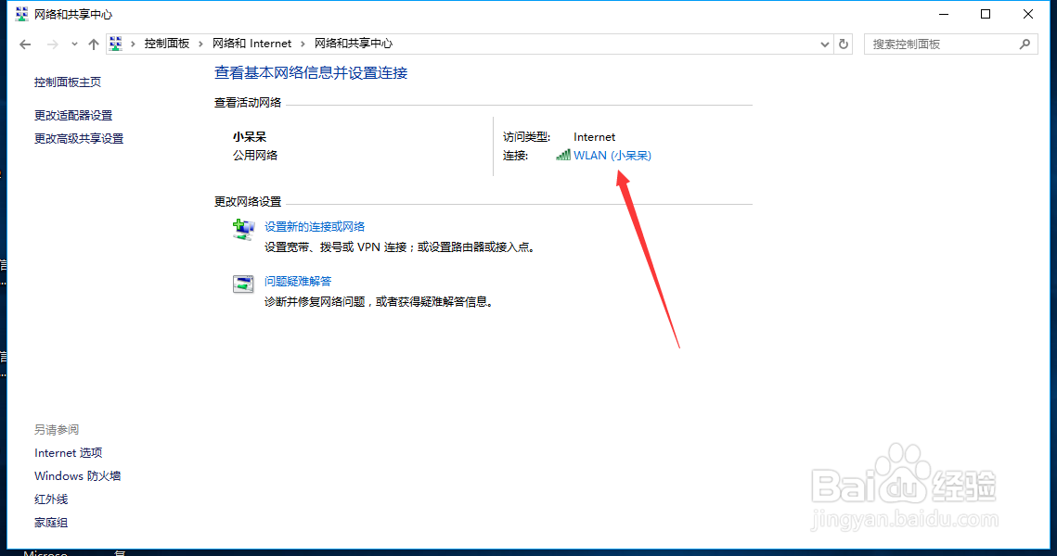Click the window title bar network icon
The height and width of the screenshot is (556, 1057).
coord(21,14)
